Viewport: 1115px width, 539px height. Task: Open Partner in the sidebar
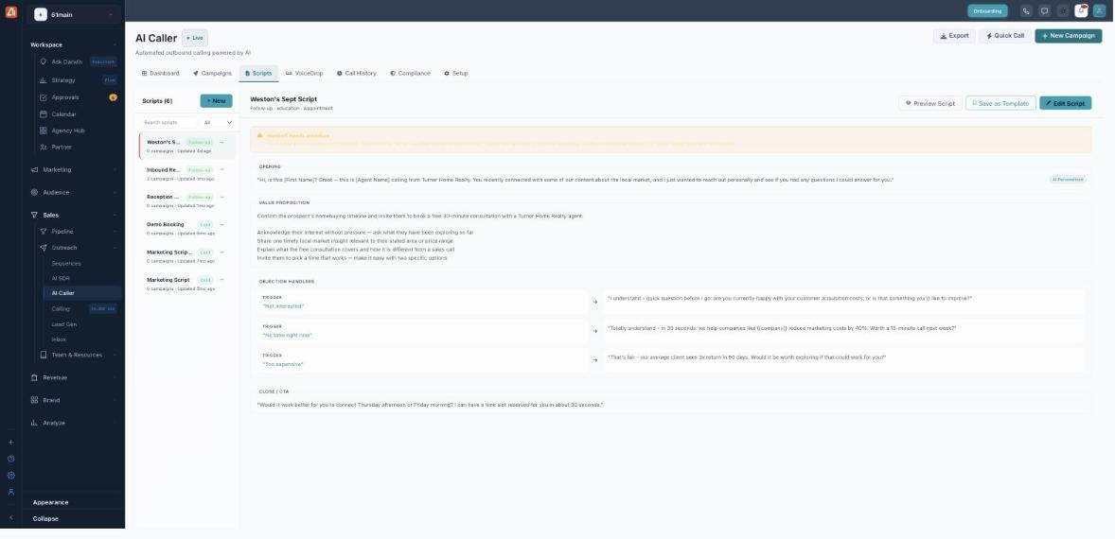[79, 147]
